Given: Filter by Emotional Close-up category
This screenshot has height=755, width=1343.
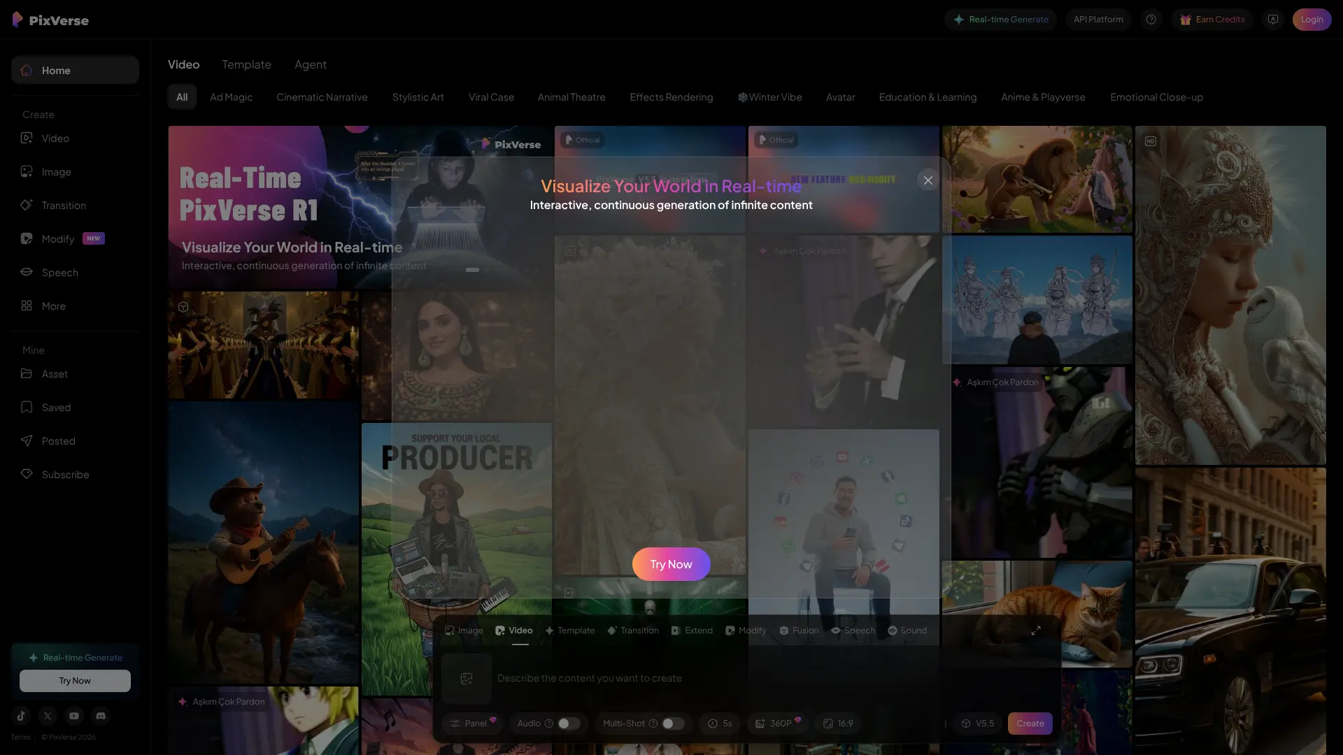Looking at the screenshot, I should (1156, 97).
